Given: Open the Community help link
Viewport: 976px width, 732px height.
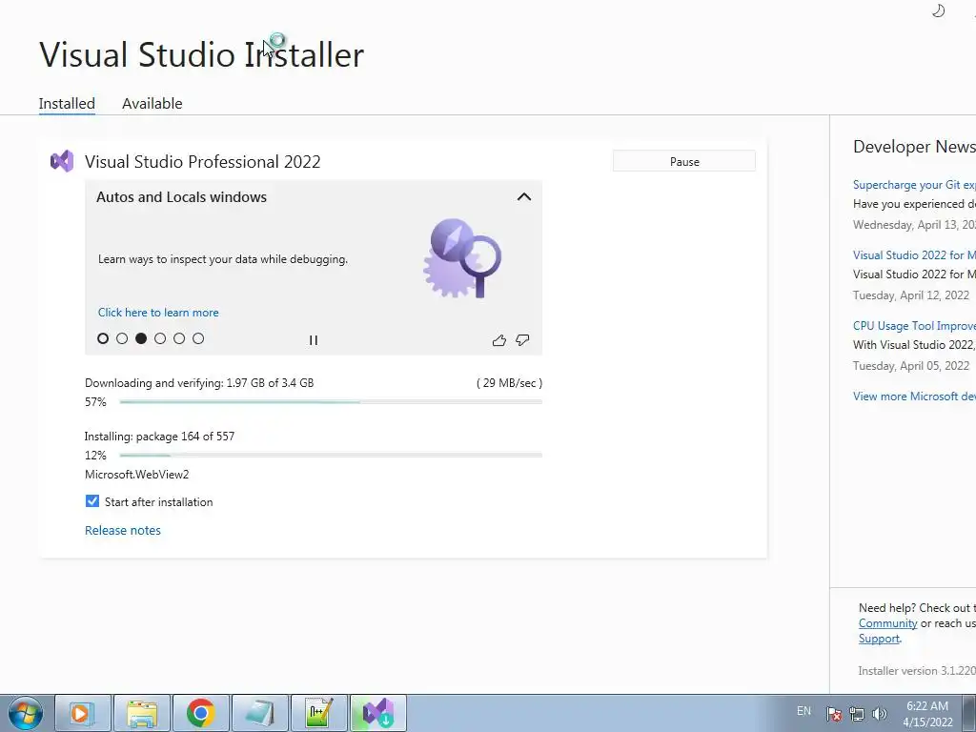Looking at the screenshot, I should [x=887, y=623].
